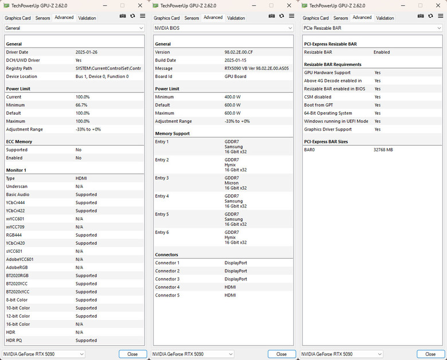
Task: Click camera screenshot icon in NVIDIA BIOS window
Action: point(272,16)
